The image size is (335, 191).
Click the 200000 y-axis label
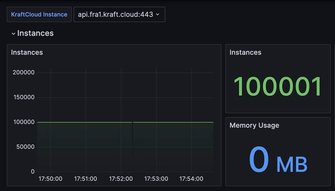pyautogui.click(x=23, y=72)
